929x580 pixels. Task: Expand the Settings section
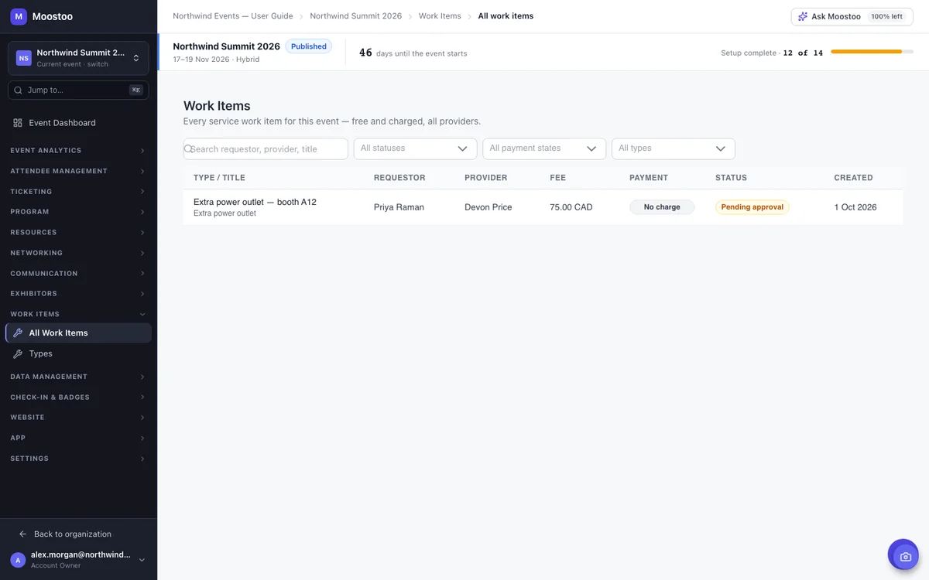click(x=77, y=459)
